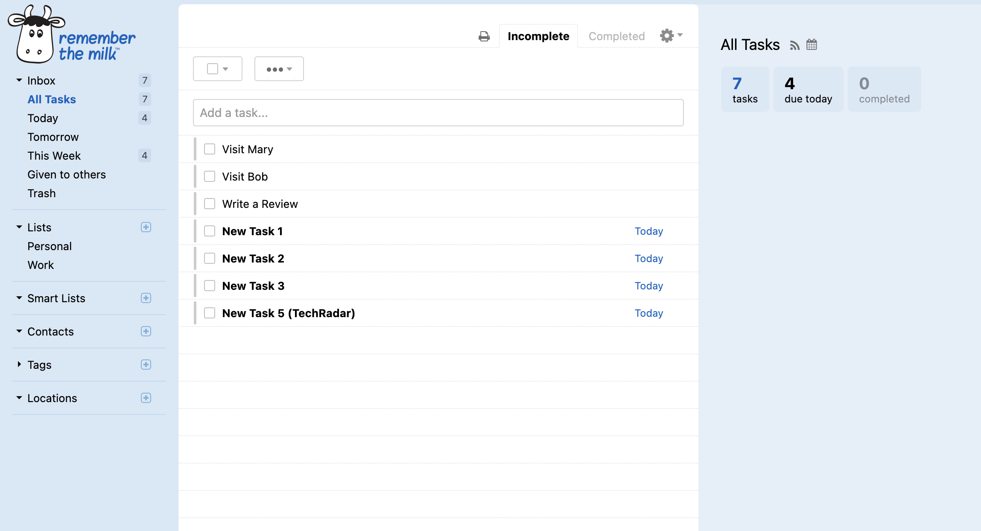Add a Smart List with its plus icon
The image size is (981, 531).
[146, 298]
